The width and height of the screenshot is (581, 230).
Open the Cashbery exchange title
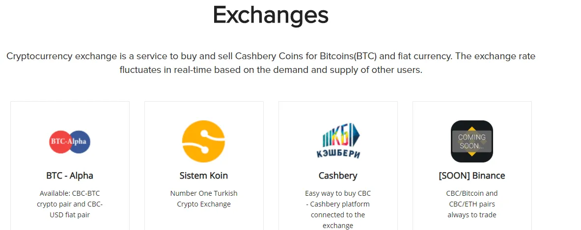tap(338, 176)
